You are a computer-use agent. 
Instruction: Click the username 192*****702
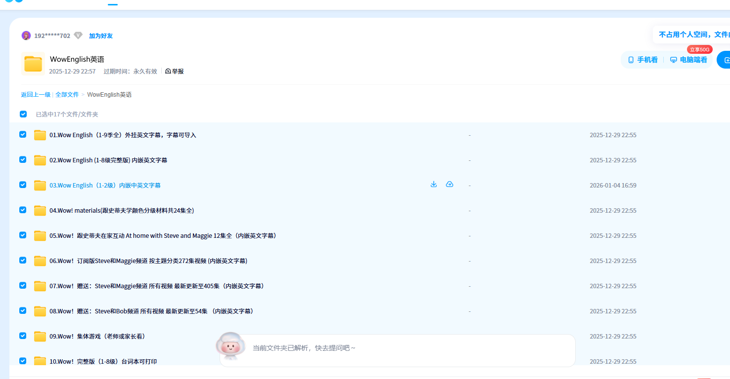pyautogui.click(x=52, y=36)
